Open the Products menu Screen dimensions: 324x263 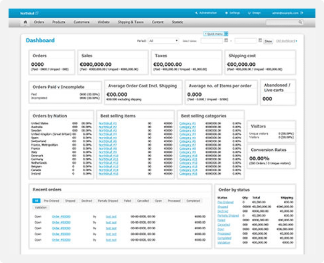[59, 22]
